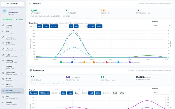Click the GET requests green legend swatch
The image size is (175, 109).
[x=61, y=62]
